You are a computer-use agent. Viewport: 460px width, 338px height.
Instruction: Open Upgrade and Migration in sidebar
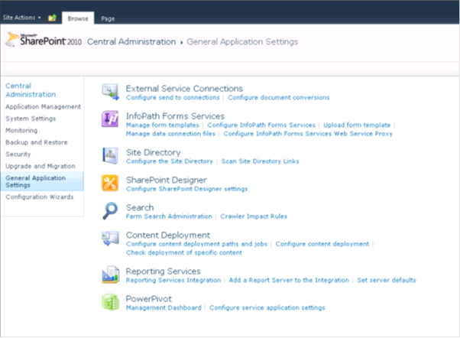click(40, 166)
